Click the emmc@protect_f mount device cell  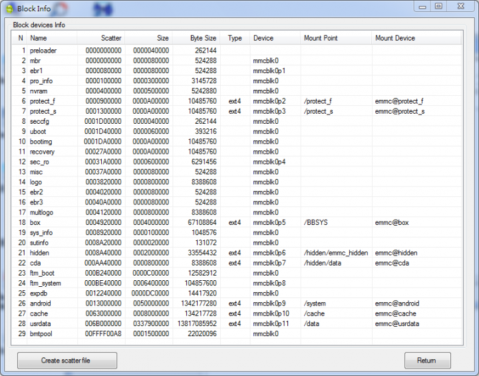coord(399,101)
